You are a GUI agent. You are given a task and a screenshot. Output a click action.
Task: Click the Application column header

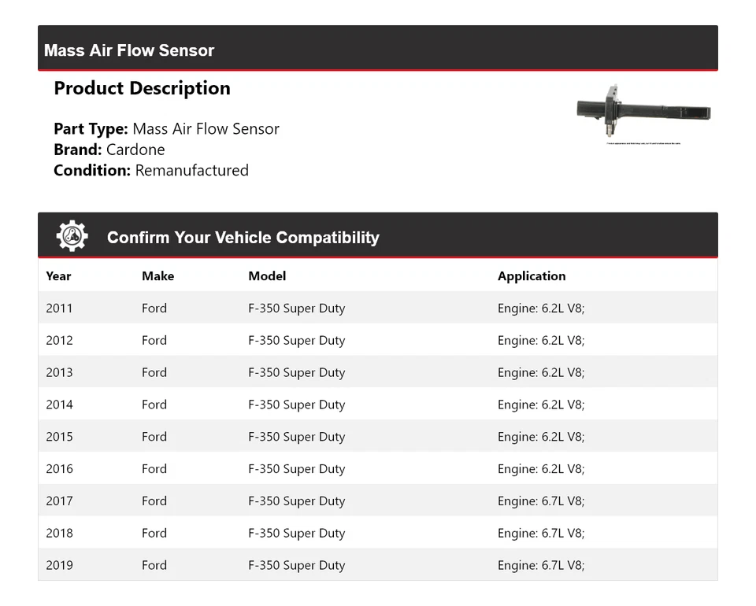click(x=532, y=276)
